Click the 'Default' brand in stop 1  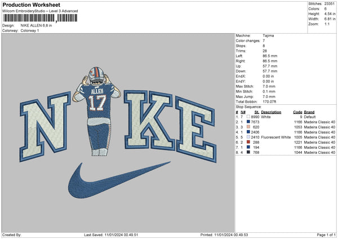click(310, 117)
